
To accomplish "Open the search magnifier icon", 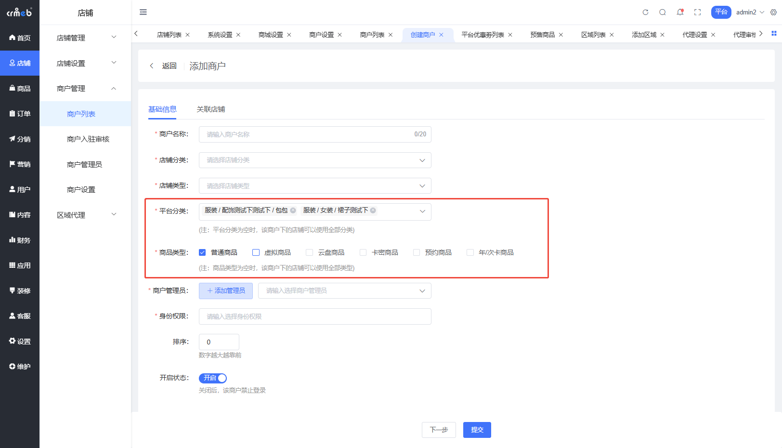I will [663, 13].
